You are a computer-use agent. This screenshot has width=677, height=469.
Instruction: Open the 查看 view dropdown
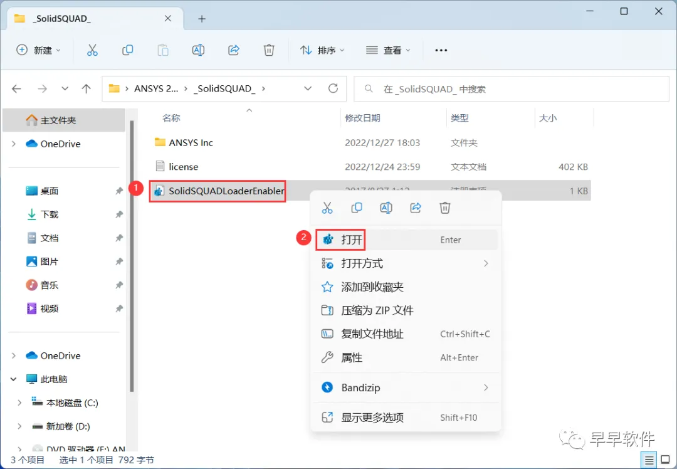click(x=388, y=50)
